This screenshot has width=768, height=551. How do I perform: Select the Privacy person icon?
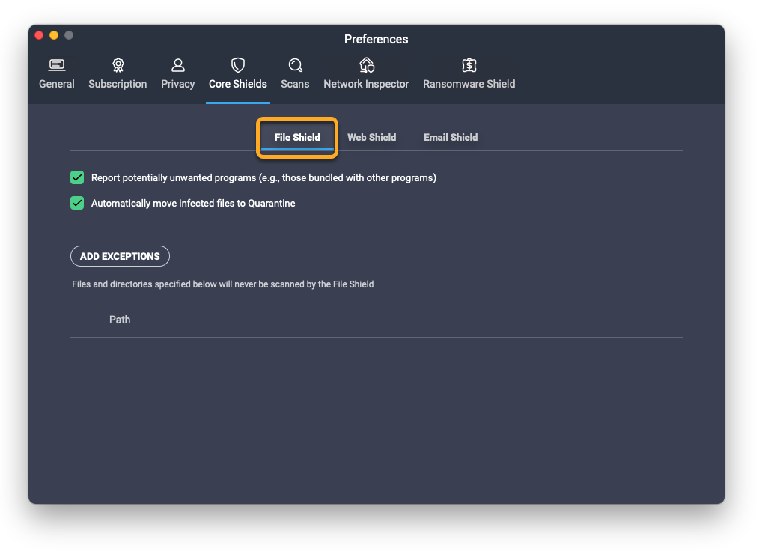tap(177, 65)
